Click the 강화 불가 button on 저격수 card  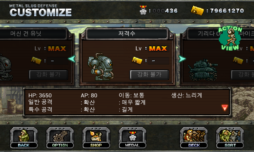149,75
